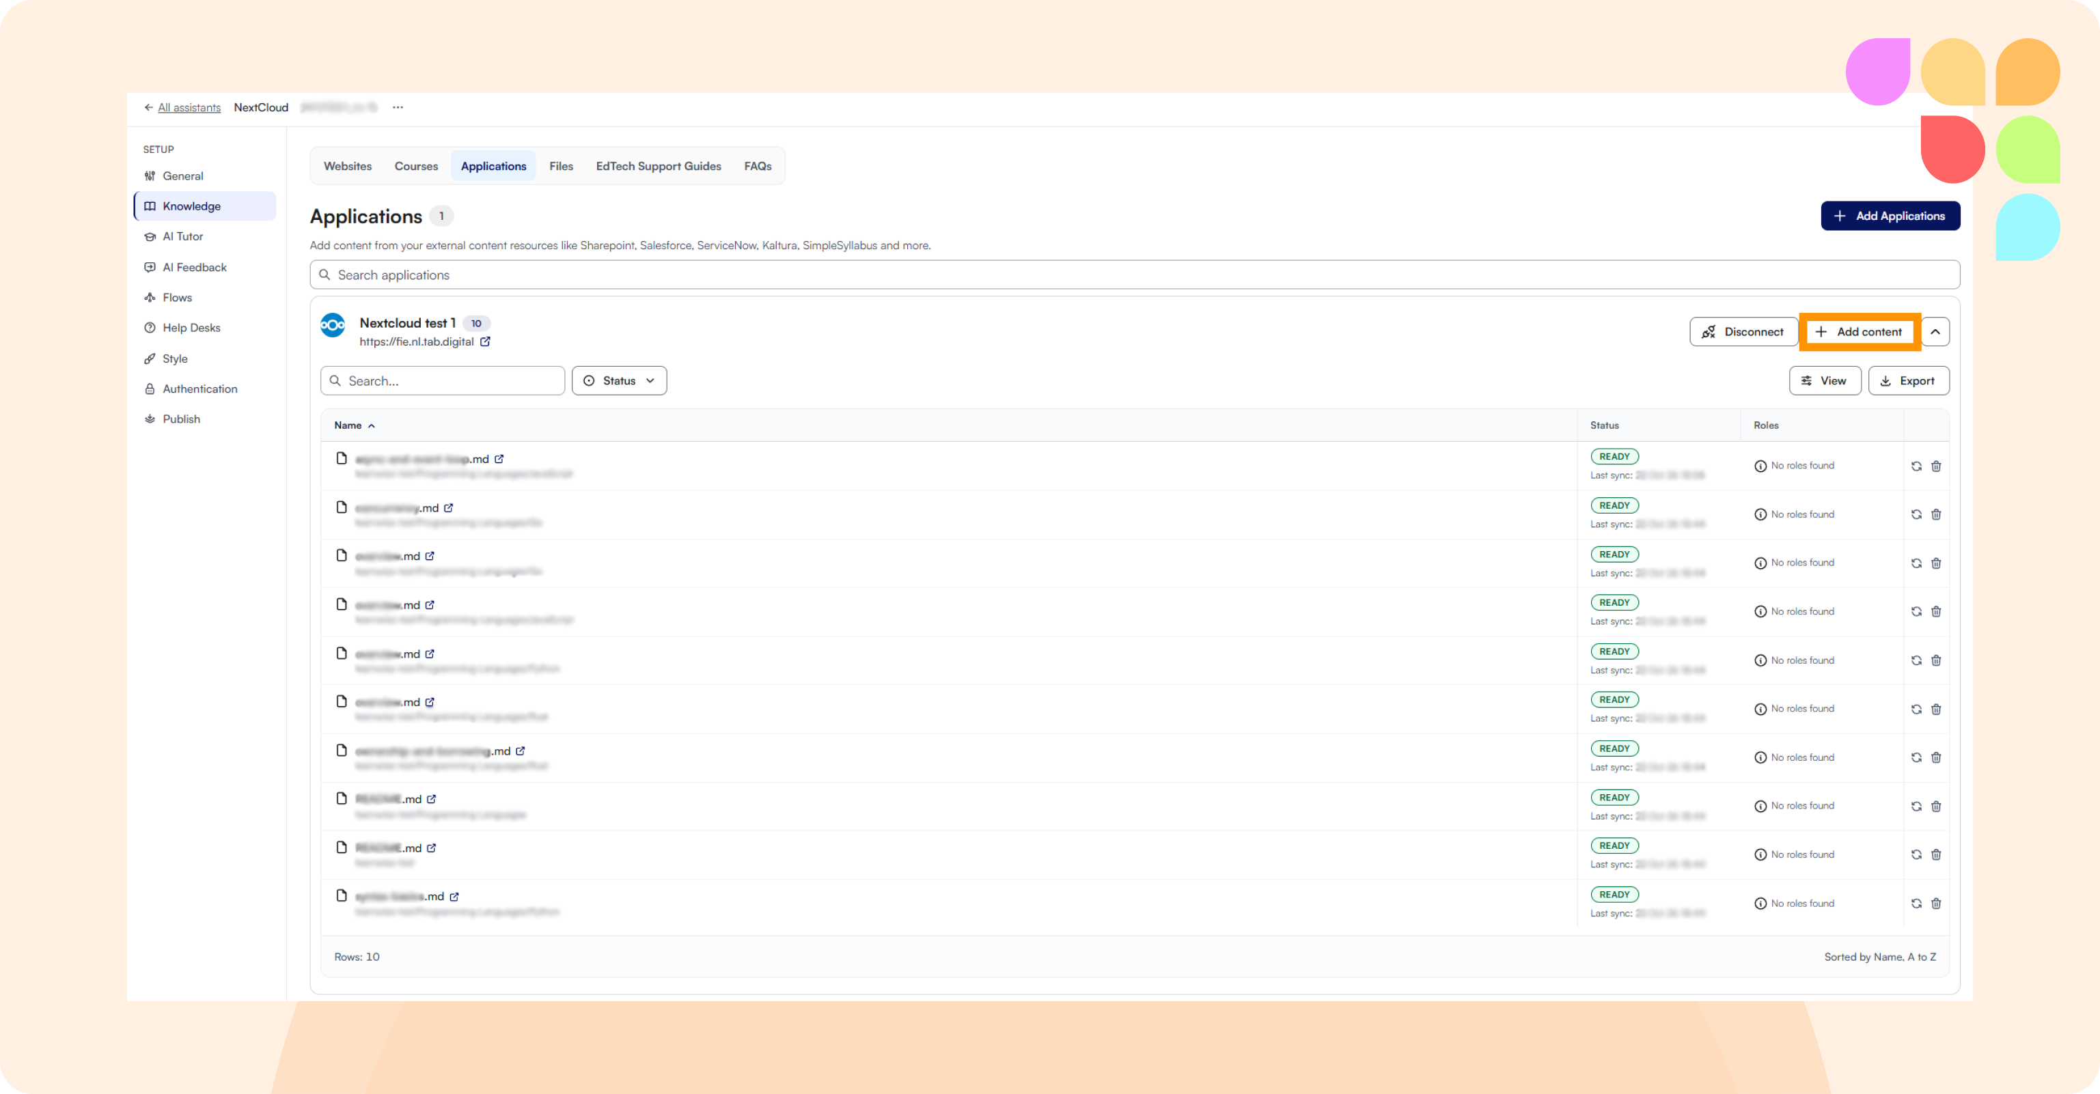Click the Status column header
The width and height of the screenshot is (2100, 1094).
[1603, 425]
